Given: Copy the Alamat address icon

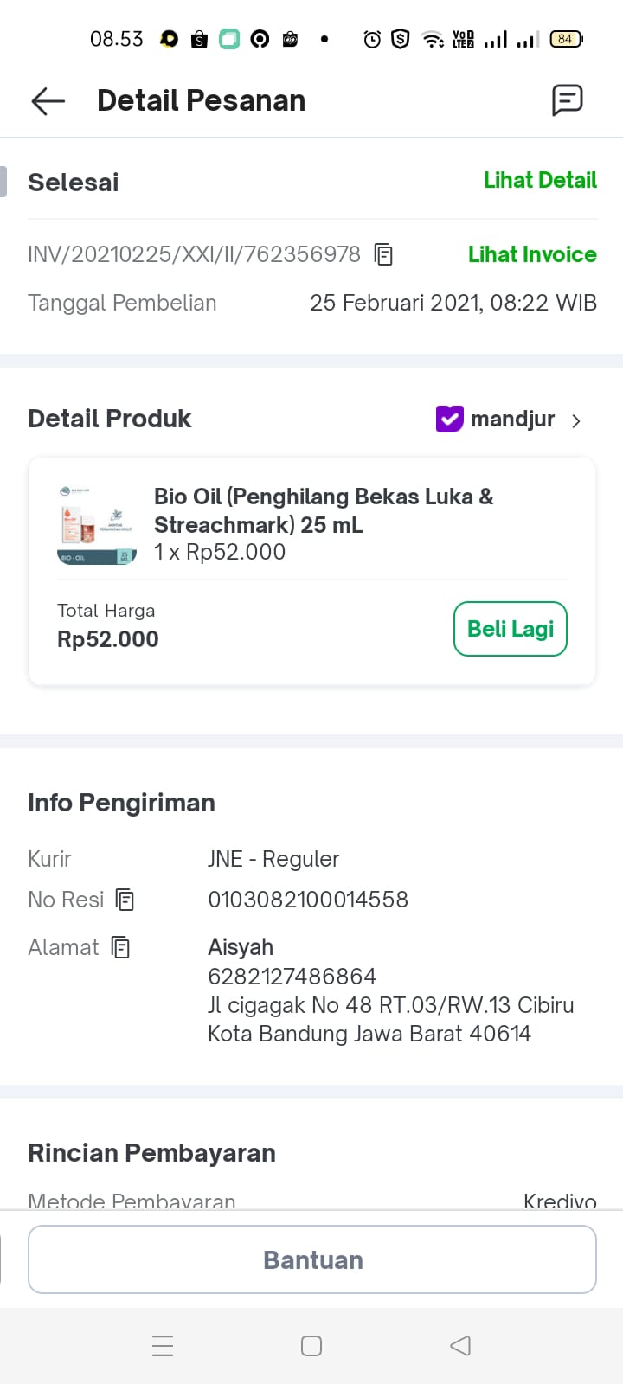Looking at the screenshot, I should (x=120, y=947).
